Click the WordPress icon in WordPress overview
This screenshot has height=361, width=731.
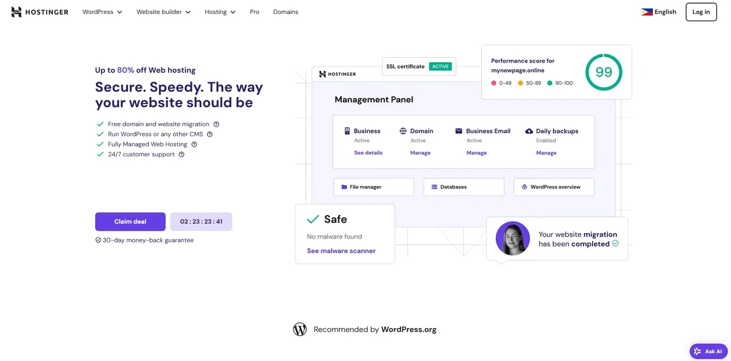(x=524, y=187)
